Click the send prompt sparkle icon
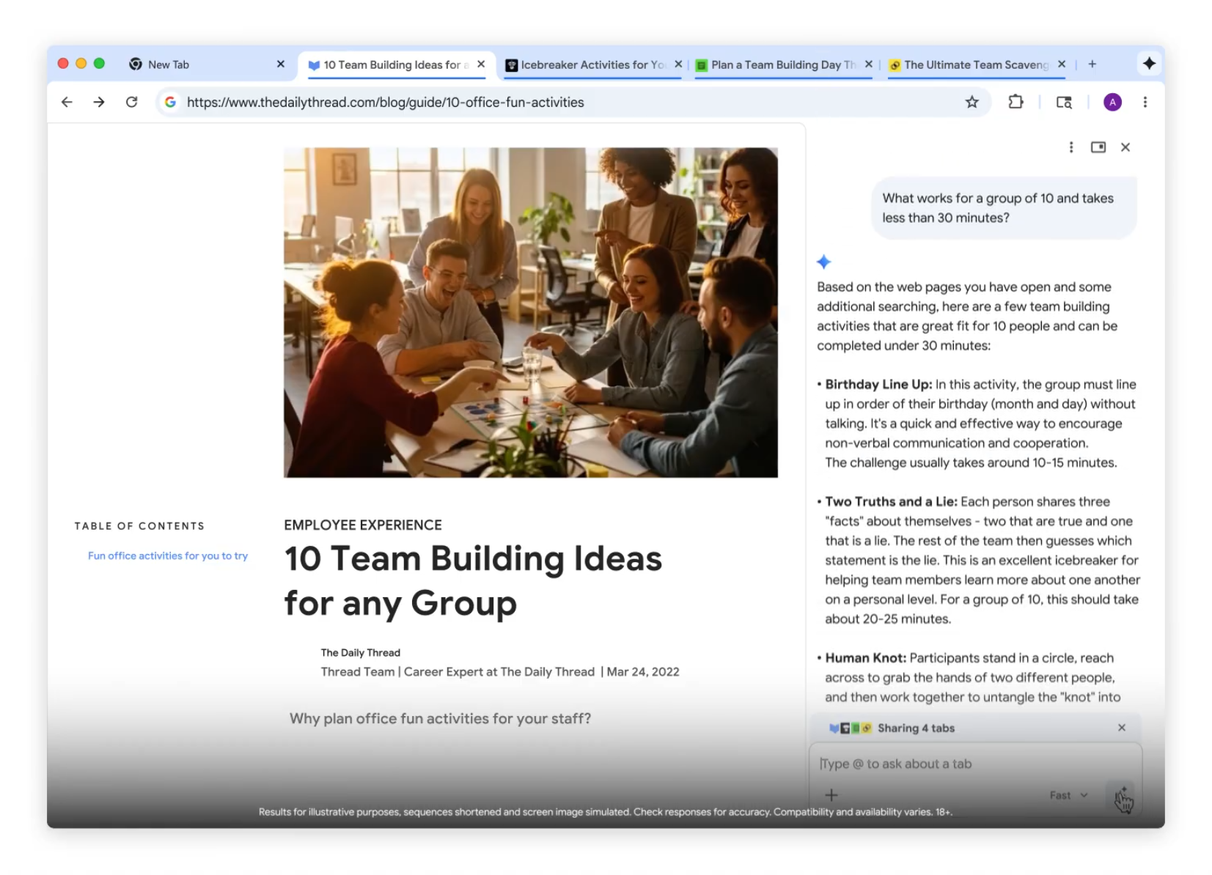Viewport: 1212px width, 875px height. (1123, 794)
